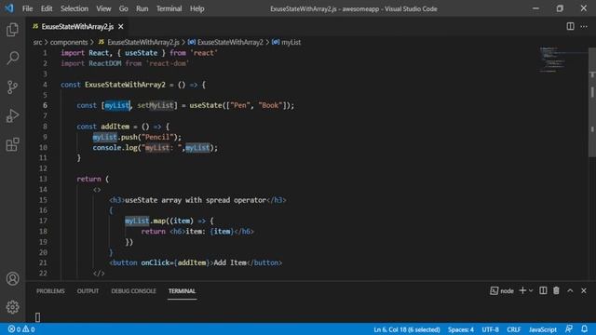Switch to the DEBUG CONSOLE tab
Image resolution: width=596 pixels, height=335 pixels.
tap(133, 291)
